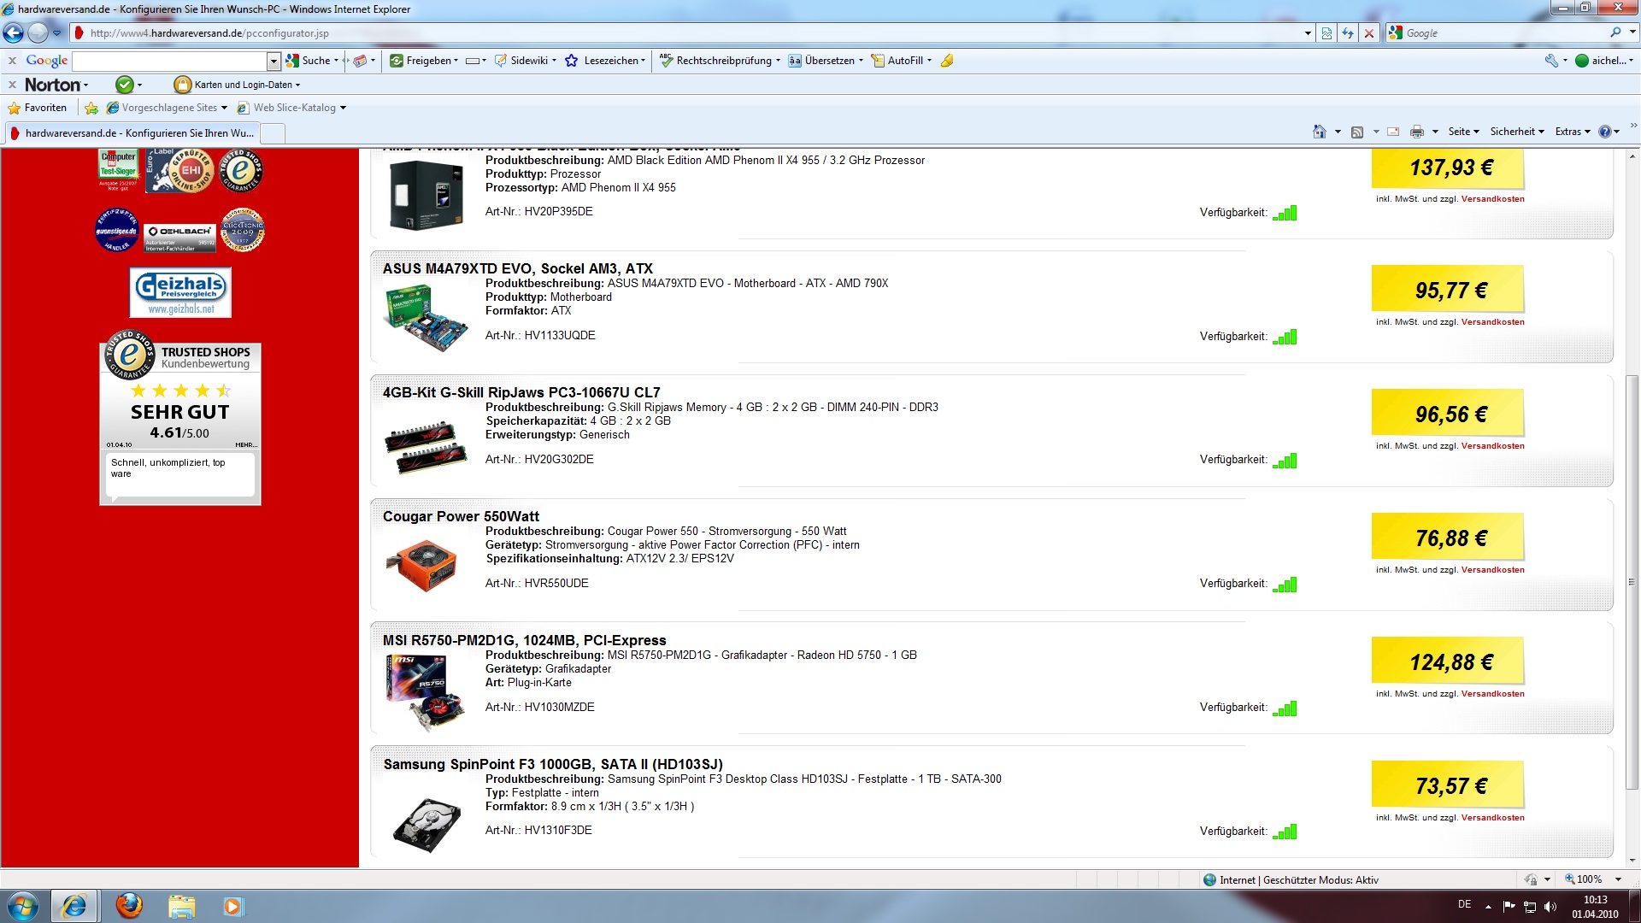Click the ASUS M4A79XTD EVO motherboard image
The image size is (1641, 923).
click(426, 317)
